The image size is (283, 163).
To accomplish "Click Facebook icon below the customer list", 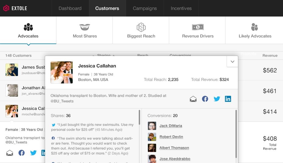I will (x=22, y=153).
